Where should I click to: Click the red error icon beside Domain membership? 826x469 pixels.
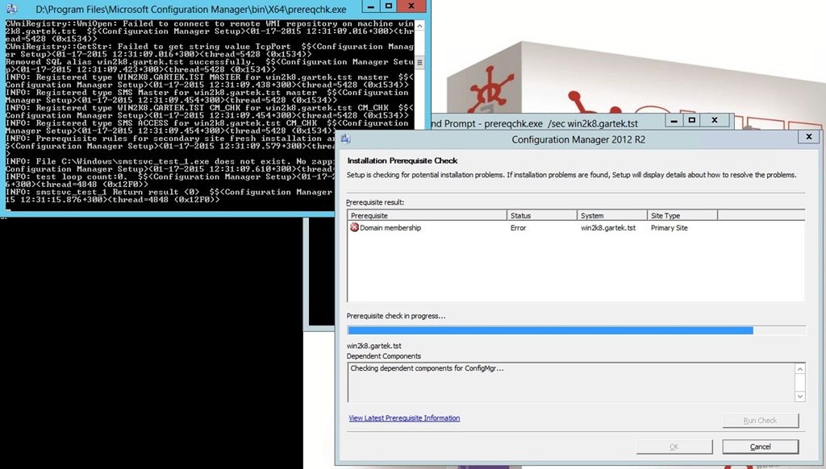coord(355,227)
